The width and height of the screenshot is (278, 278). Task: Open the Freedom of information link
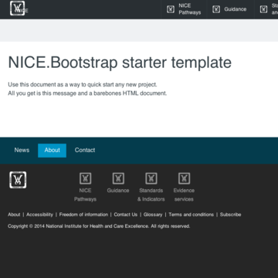83,215
